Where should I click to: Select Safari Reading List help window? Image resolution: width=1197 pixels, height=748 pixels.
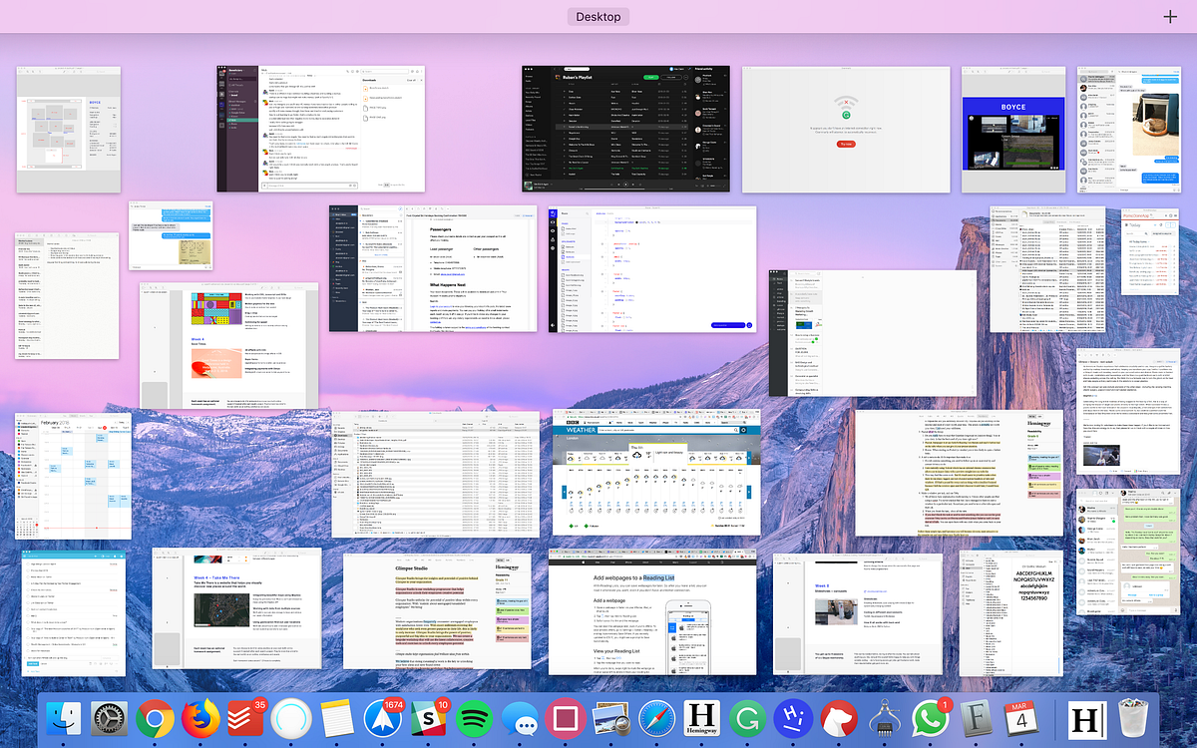click(652, 613)
